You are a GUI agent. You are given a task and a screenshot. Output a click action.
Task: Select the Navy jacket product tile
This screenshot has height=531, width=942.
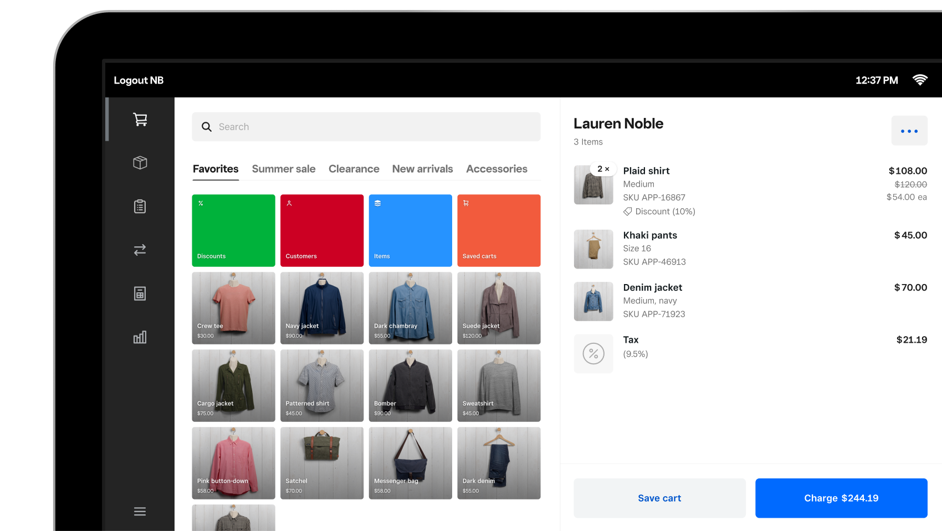point(321,308)
